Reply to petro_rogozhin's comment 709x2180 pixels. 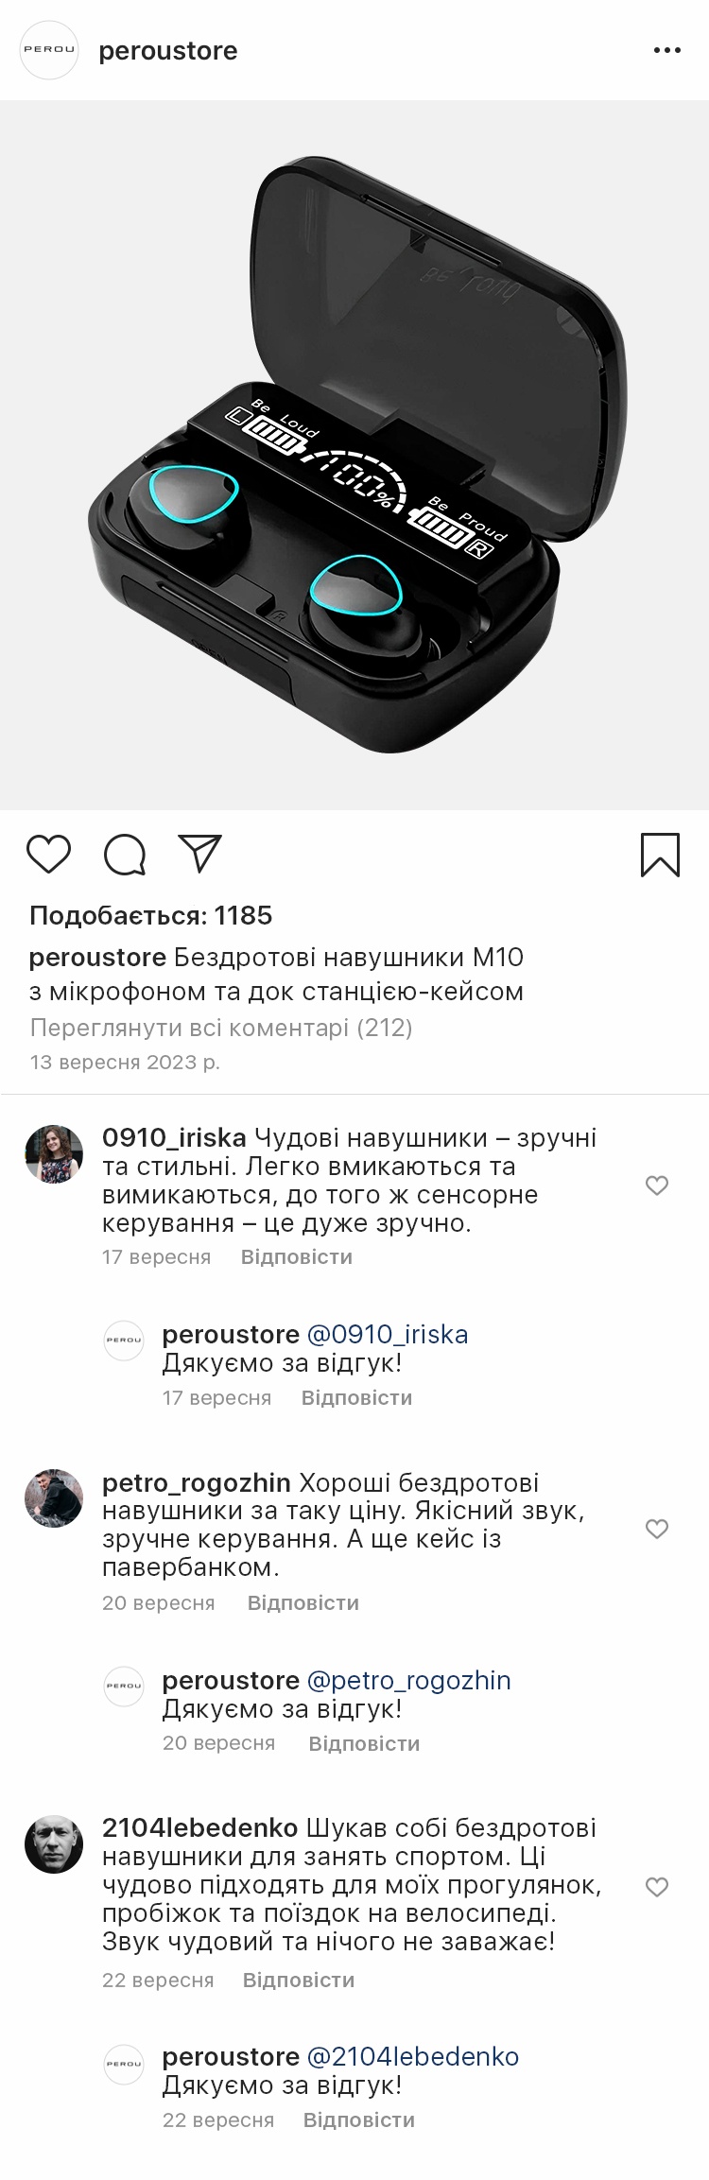tap(303, 1603)
